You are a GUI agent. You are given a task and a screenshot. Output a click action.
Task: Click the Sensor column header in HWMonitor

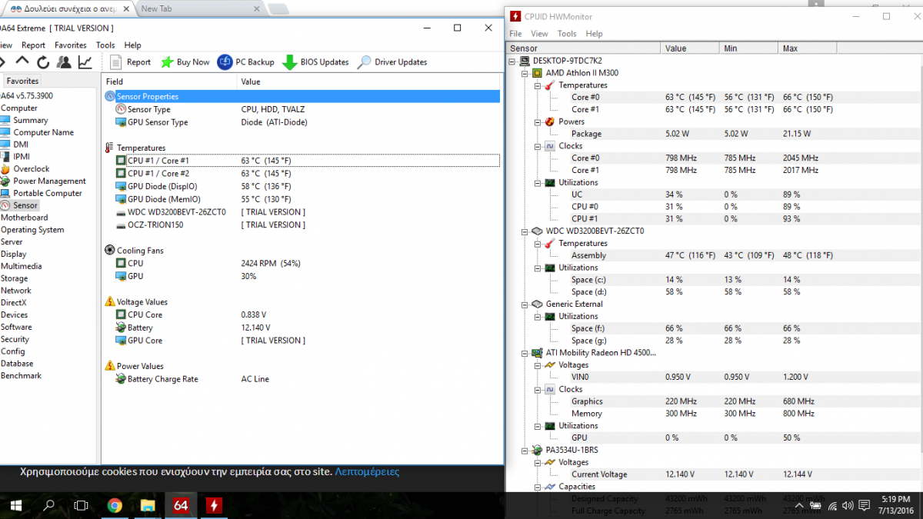coord(584,48)
